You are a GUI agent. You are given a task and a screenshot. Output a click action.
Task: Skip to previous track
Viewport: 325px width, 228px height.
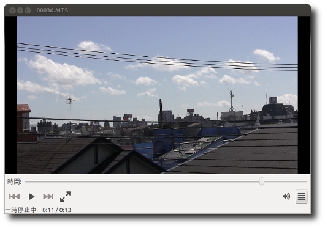[x=14, y=196]
